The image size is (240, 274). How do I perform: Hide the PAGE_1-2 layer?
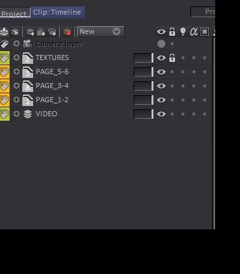(161, 100)
